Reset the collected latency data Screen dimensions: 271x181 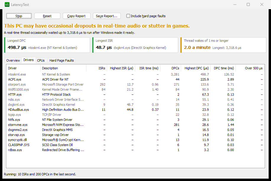click(x=47, y=16)
